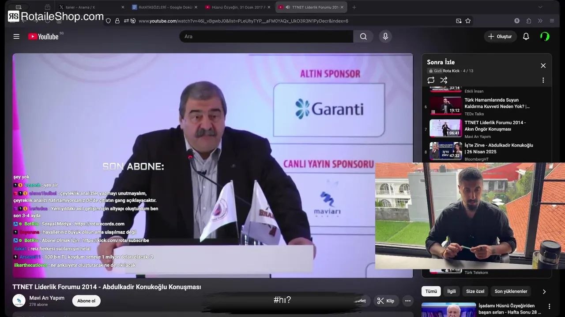Click the shield tracking protection icon

pyautogui.click(x=108, y=21)
